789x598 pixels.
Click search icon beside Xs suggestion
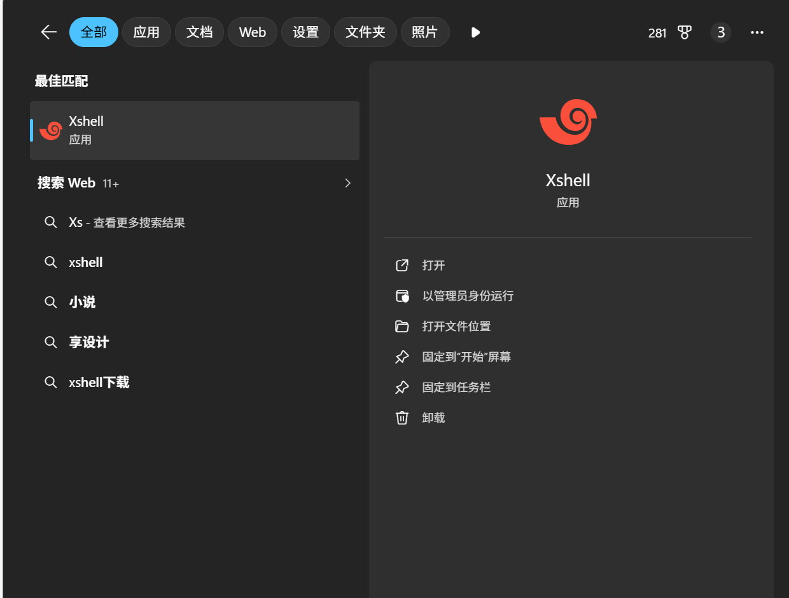click(x=50, y=222)
